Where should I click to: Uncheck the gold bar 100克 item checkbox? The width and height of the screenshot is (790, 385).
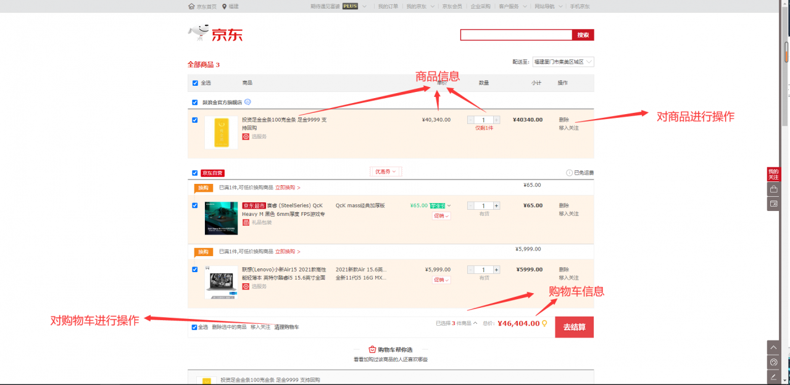[195, 120]
